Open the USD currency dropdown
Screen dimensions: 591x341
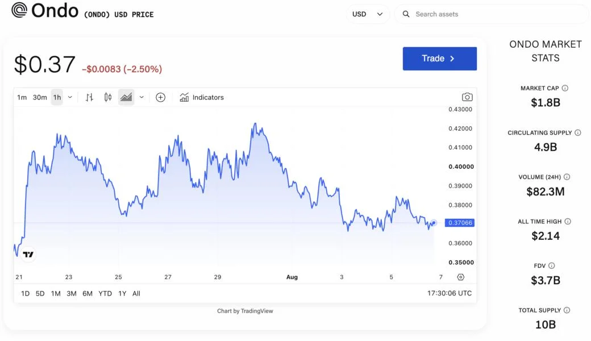(x=368, y=14)
